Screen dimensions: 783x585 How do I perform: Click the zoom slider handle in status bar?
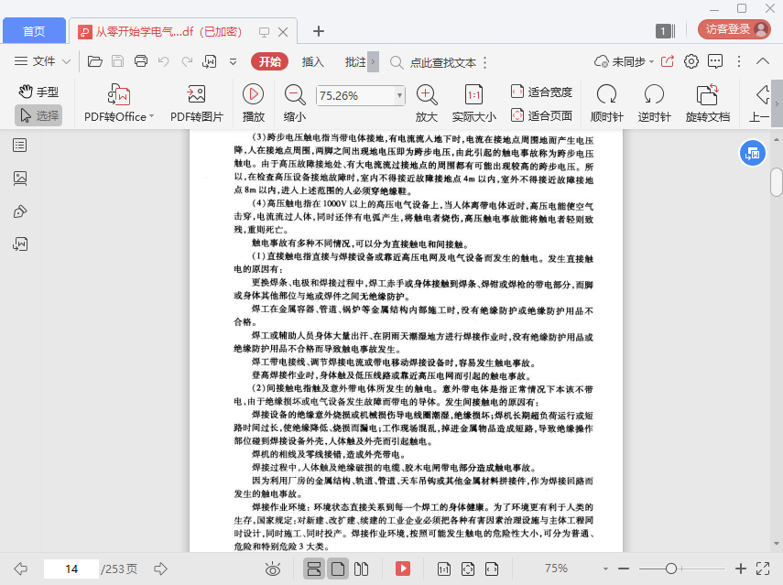pos(671,569)
